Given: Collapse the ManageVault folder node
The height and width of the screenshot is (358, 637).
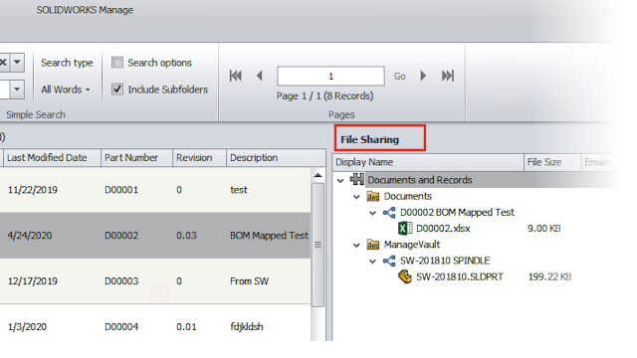Looking at the screenshot, I should coord(356,246).
